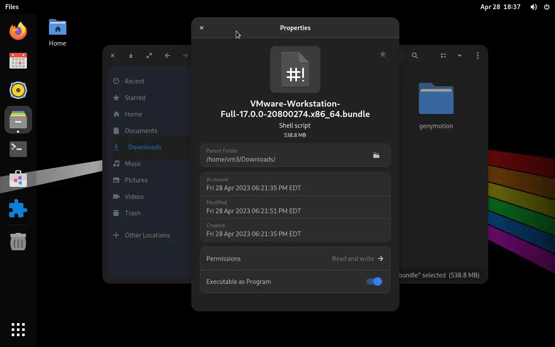Open Music in Files sidebar

coord(133,164)
